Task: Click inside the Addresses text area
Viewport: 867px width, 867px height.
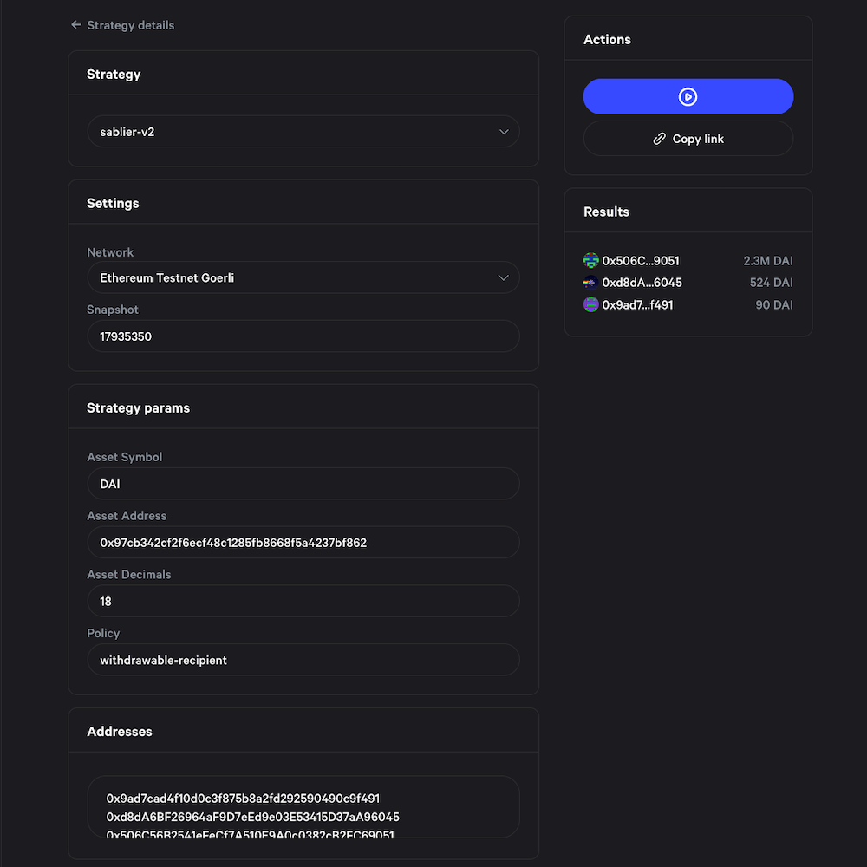Action: click(x=303, y=806)
